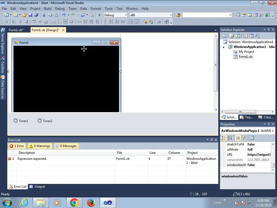The image size is (277, 208).
Task: Switch to the Form1.vb* code tab
Action: (x=16, y=30)
